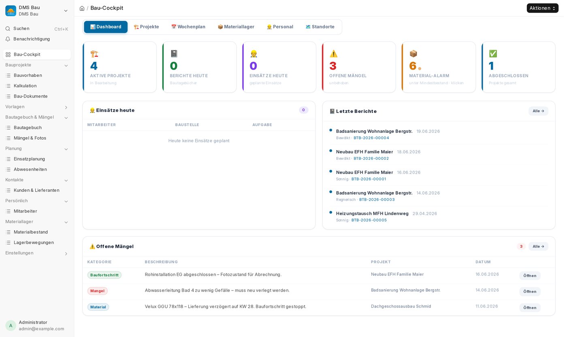Click the list icon beside Abwesenheiten
The image size is (567, 337).
point(8,170)
